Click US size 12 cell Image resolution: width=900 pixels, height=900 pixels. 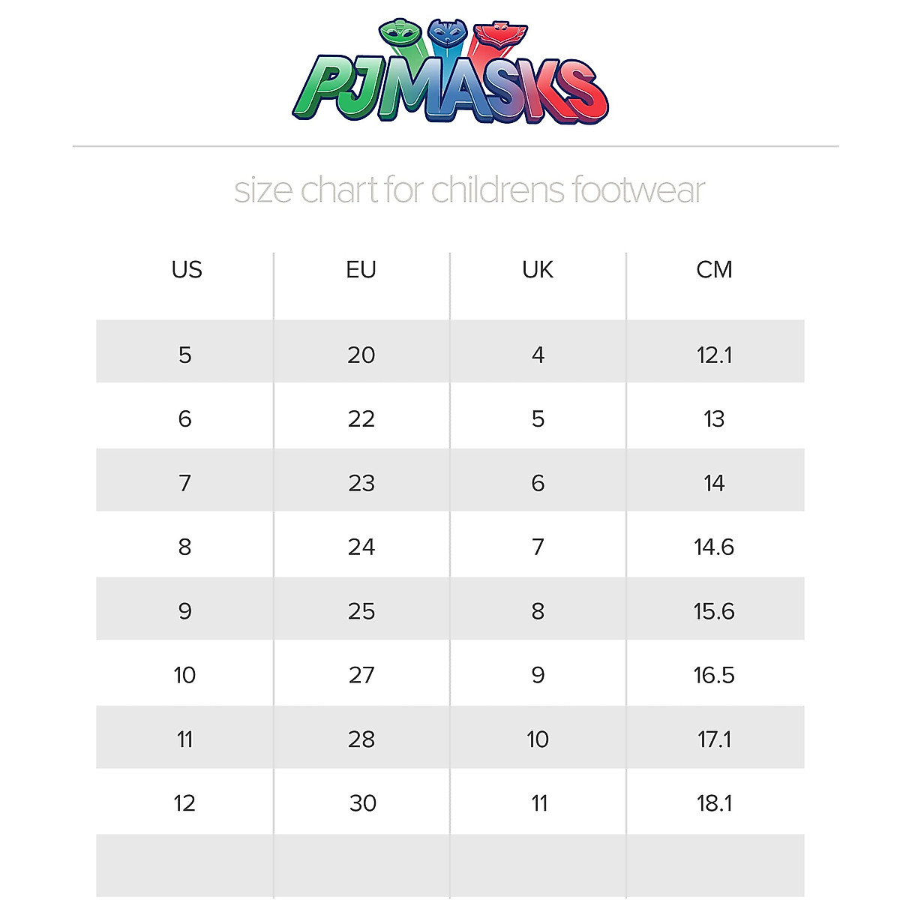click(184, 803)
